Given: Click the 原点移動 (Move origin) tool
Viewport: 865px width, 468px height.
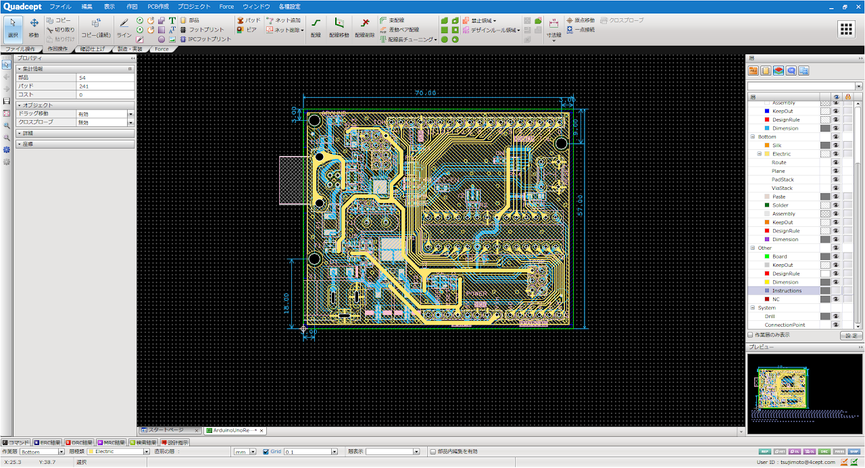Looking at the screenshot, I should 580,20.
